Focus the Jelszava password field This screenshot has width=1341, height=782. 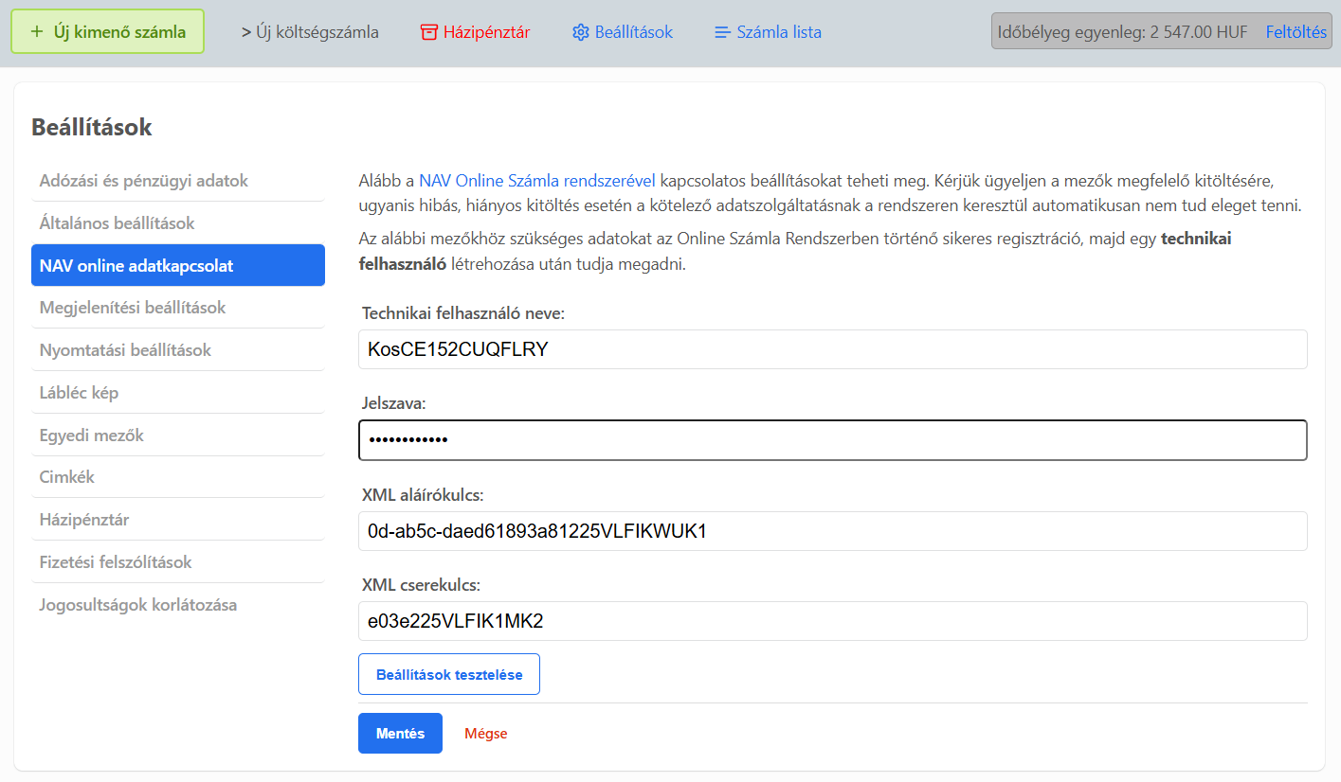pos(832,440)
